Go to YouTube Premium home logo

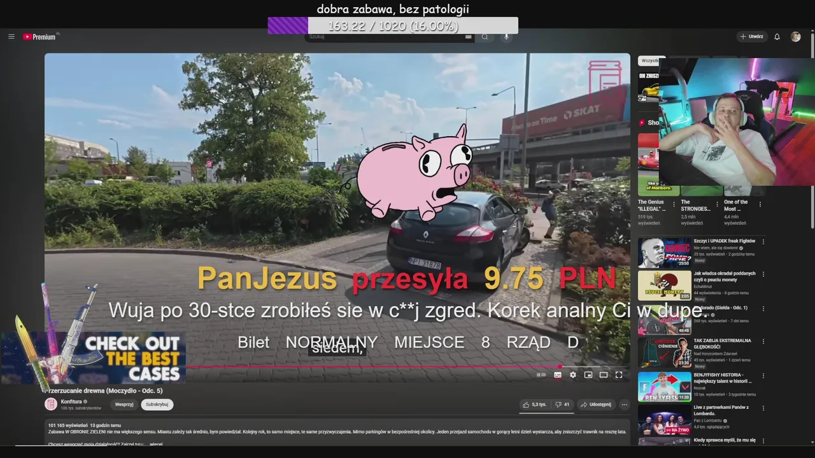tap(41, 37)
